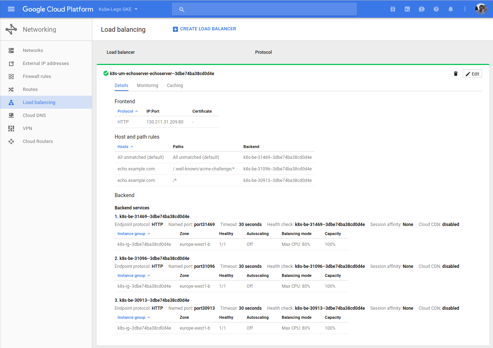This screenshot has height=348, width=493.
Task: Open the hamburger navigation menu
Action: coord(11,9)
